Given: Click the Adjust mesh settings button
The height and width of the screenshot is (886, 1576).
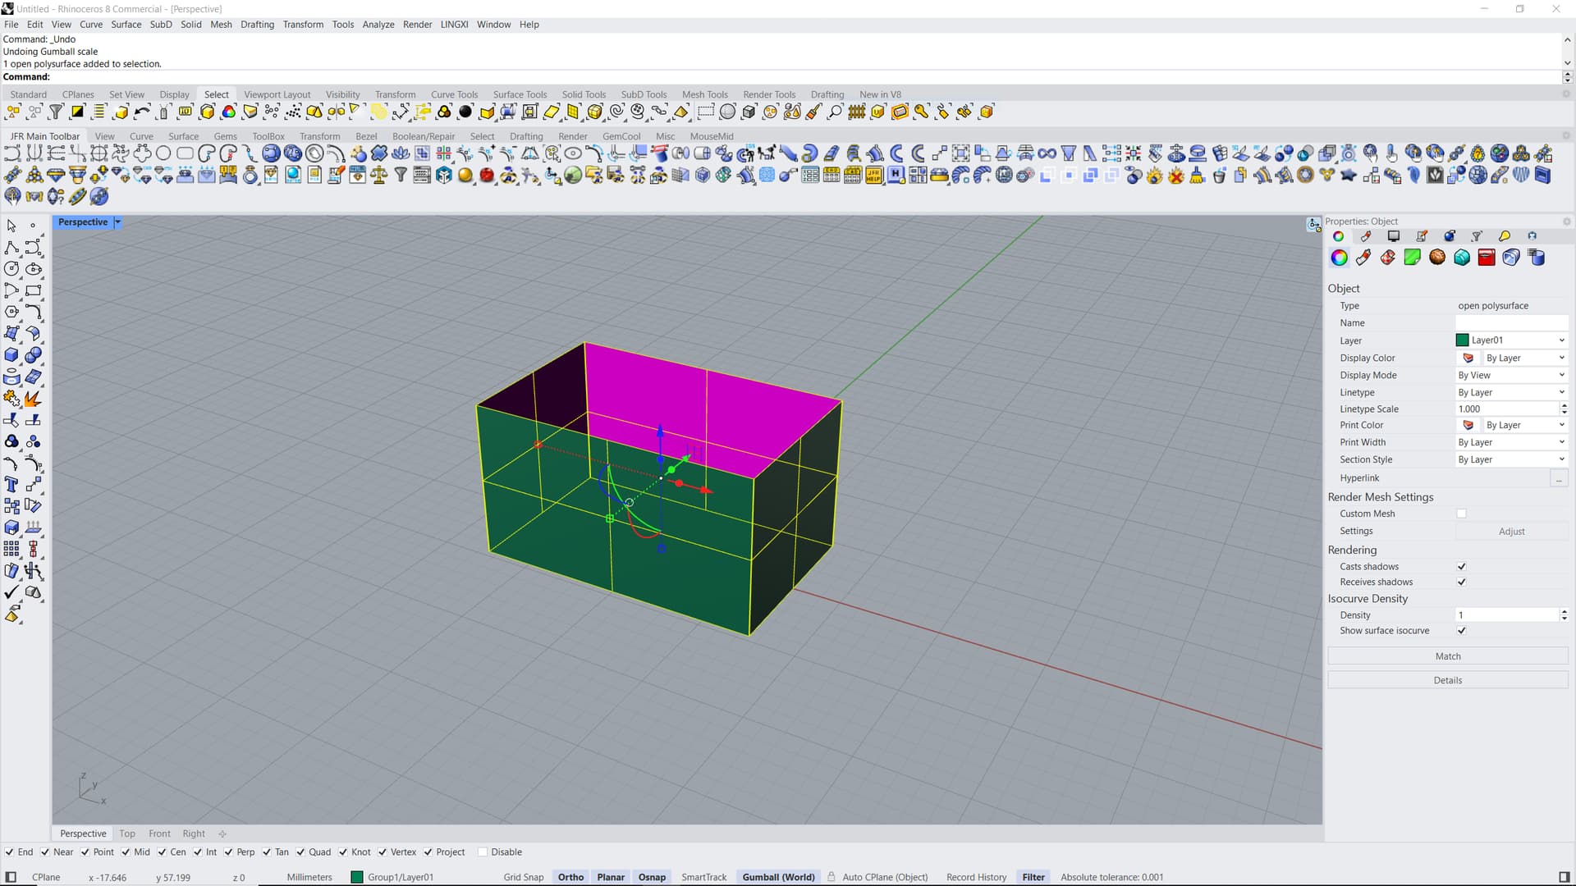Looking at the screenshot, I should pyautogui.click(x=1511, y=532).
